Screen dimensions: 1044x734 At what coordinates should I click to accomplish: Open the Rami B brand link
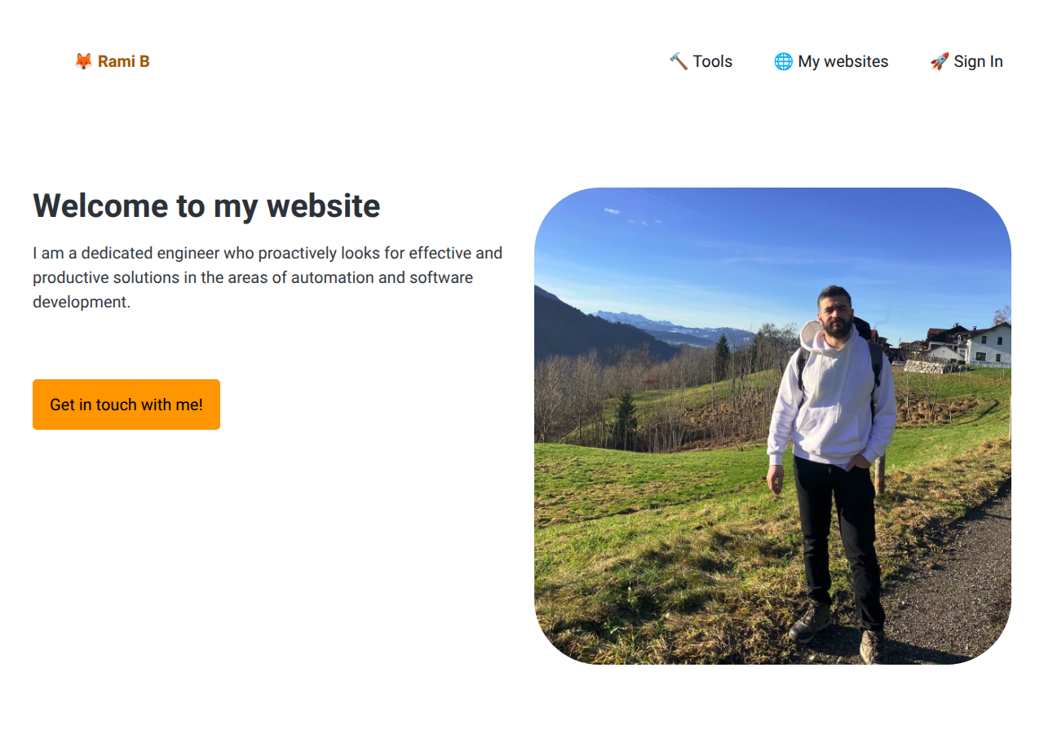(112, 61)
